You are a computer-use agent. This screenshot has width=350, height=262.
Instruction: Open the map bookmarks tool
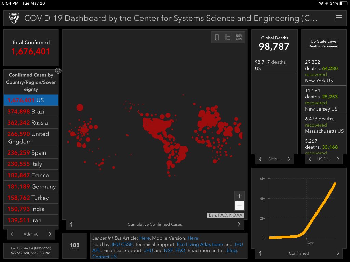(x=217, y=37)
